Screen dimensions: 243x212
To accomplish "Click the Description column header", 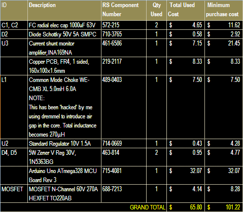I will (64, 10).
